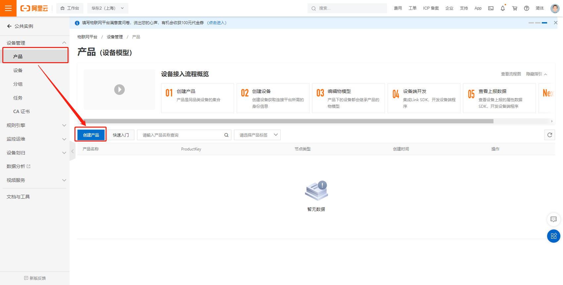
Task: Open the 请选择产品标签 dropdown
Action: 257,135
